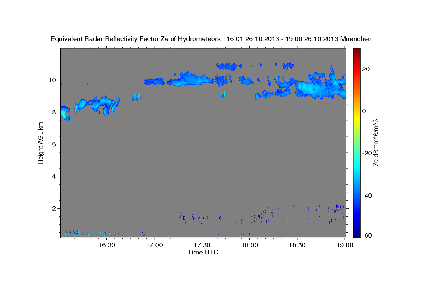Click the height tick label '8'

pyautogui.click(x=55, y=112)
